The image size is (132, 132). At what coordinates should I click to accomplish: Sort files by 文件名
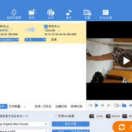[47, 106]
